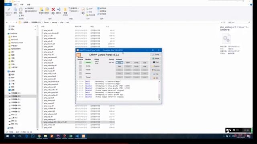
Task: Switch to the Share ribbon tab
Action: (22, 4)
